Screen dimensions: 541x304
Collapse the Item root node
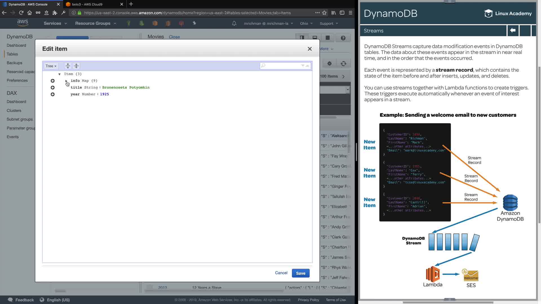[x=59, y=74]
